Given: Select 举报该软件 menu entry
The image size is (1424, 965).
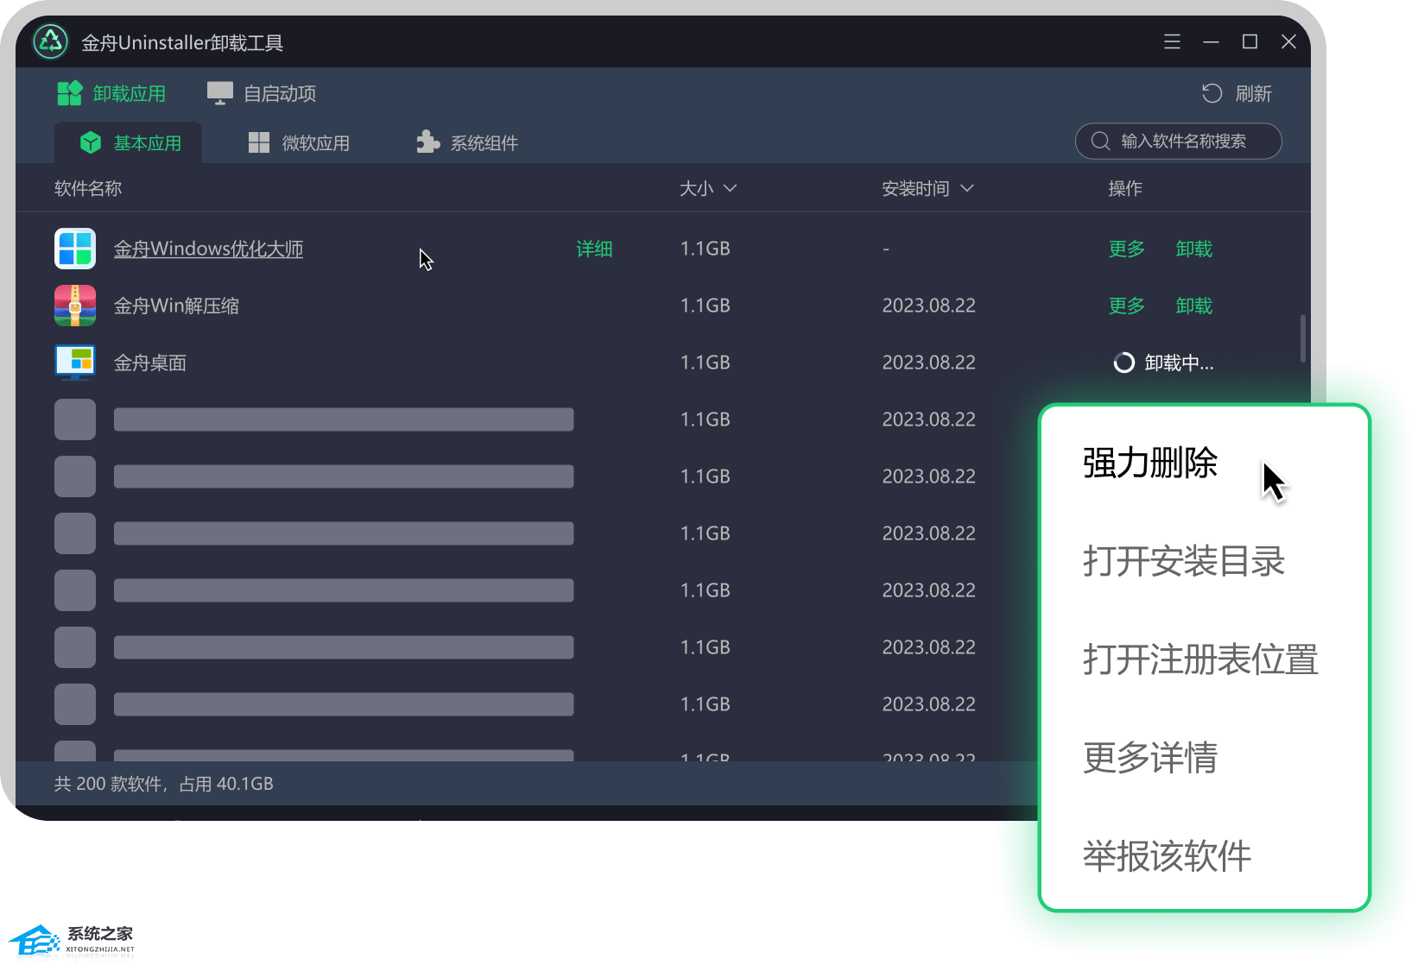Looking at the screenshot, I should tap(1167, 856).
